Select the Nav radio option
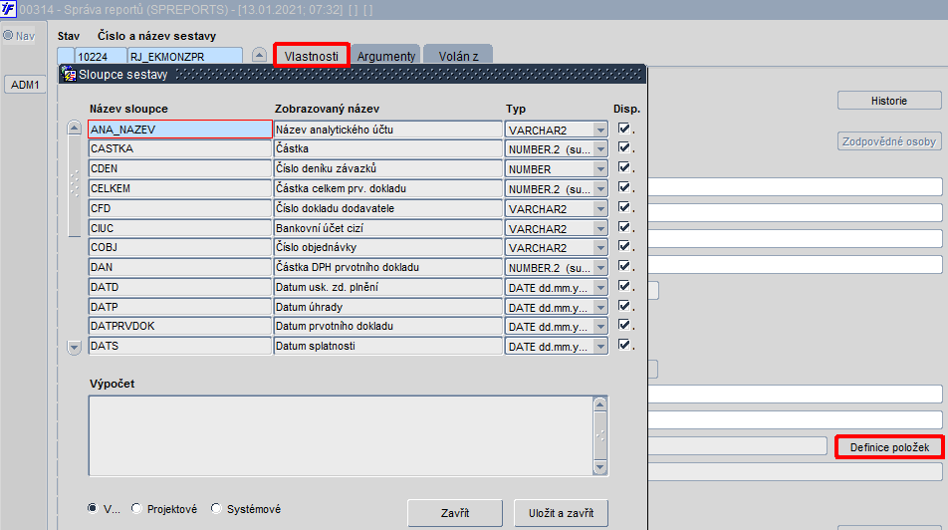 (8, 35)
